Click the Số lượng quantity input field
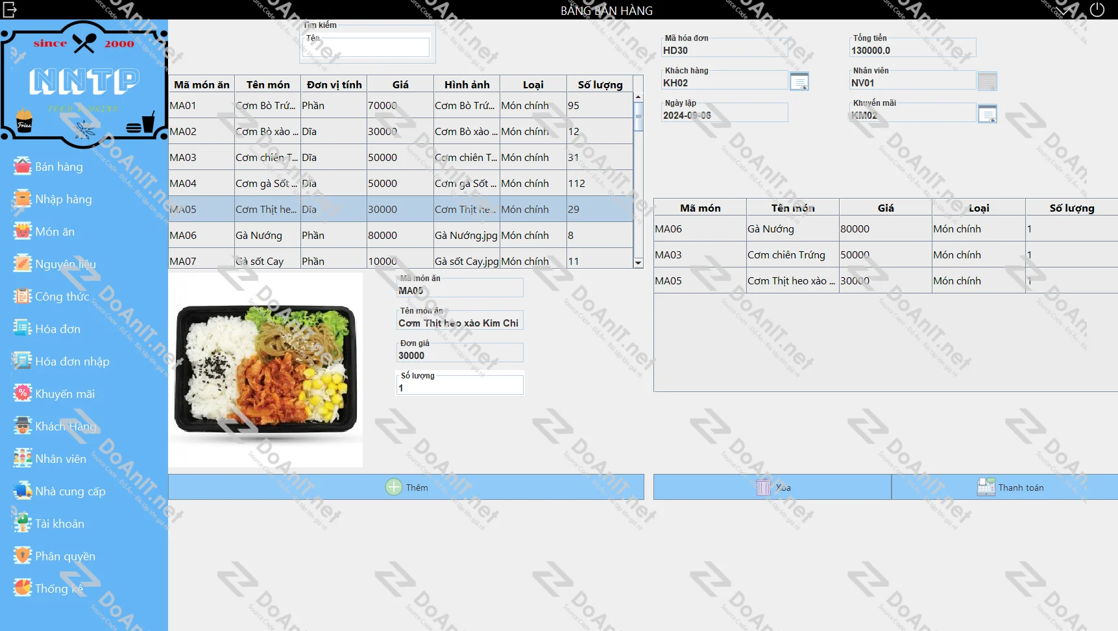 459,388
